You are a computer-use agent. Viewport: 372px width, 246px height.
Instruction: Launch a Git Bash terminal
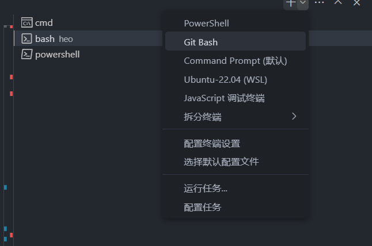click(200, 42)
